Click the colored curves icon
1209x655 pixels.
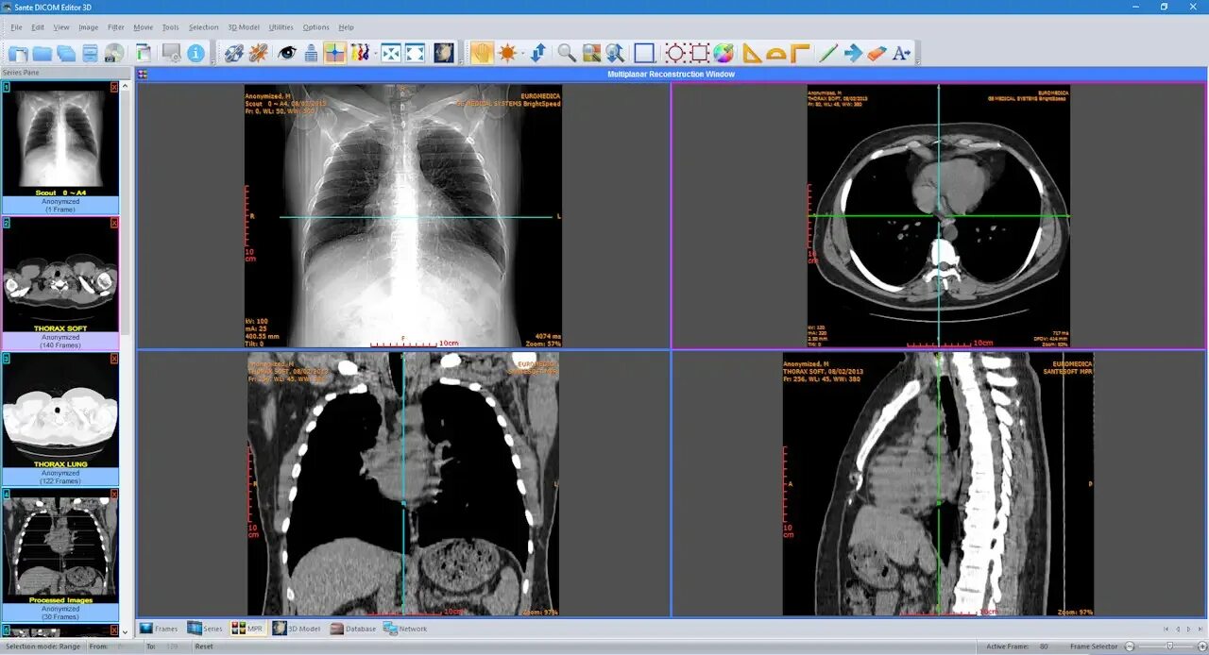pos(361,53)
